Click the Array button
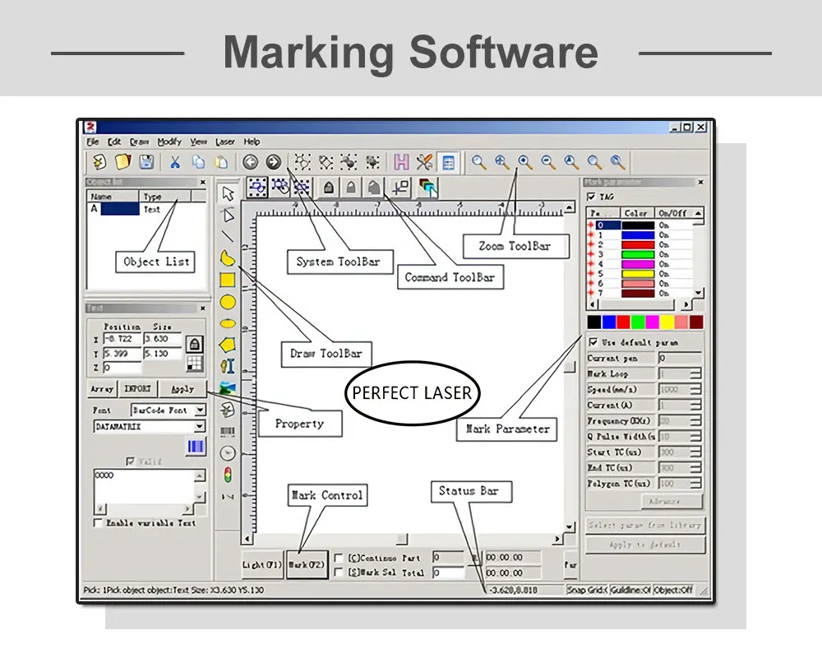This screenshot has width=822, height=649. click(x=102, y=389)
